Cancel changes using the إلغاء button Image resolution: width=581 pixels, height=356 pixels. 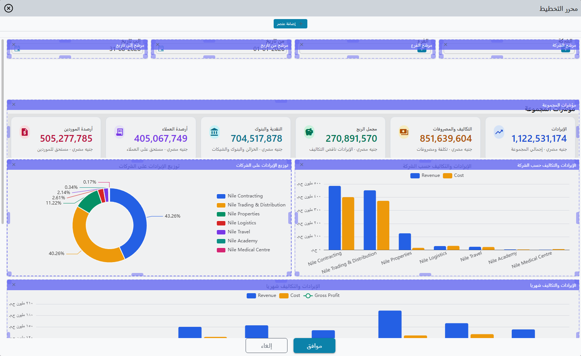(267, 346)
